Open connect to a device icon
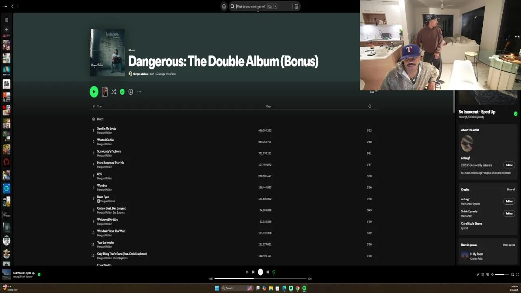Screen dimensions: 521x293 [488, 275]
